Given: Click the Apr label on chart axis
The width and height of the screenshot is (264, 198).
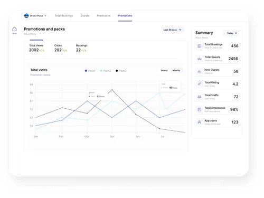Looking at the screenshot, I should 112,136.
